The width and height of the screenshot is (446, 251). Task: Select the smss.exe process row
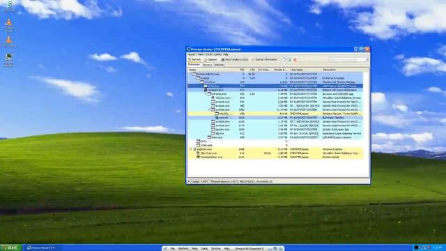[x=275, y=82]
